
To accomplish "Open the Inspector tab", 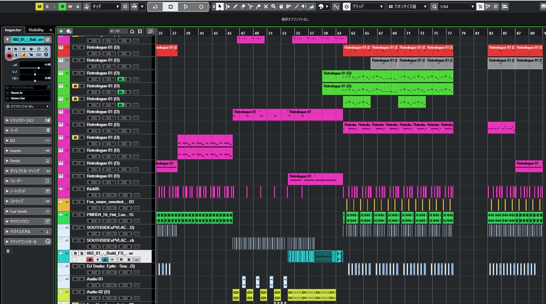I will (x=13, y=30).
